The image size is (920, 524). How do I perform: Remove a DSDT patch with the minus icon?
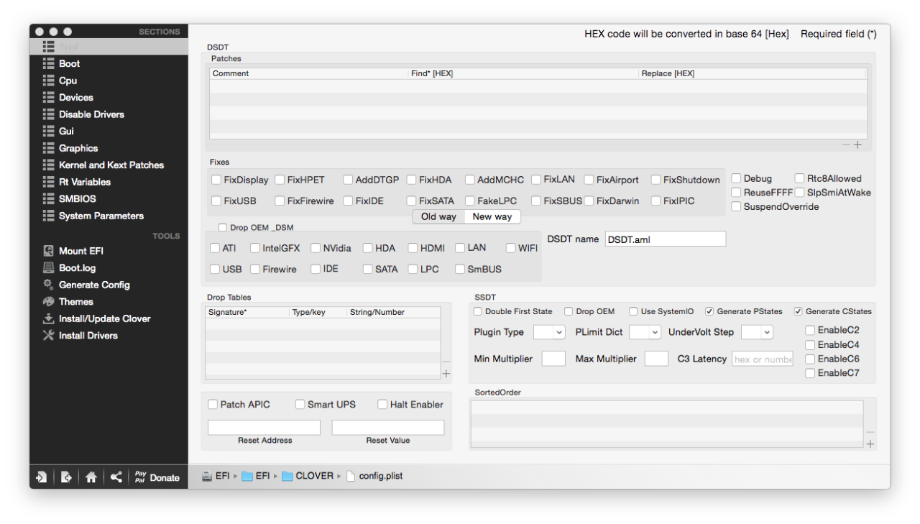coord(847,145)
